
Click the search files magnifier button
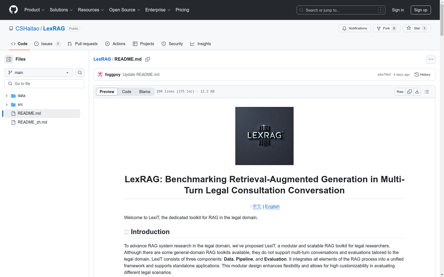click(80, 73)
